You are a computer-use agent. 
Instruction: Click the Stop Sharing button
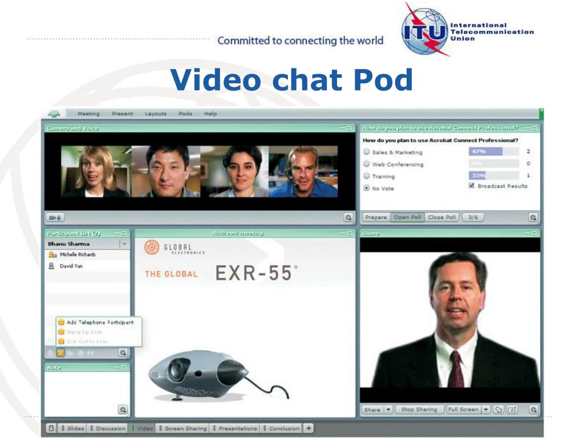pyautogui.click(x=419, y=409)
